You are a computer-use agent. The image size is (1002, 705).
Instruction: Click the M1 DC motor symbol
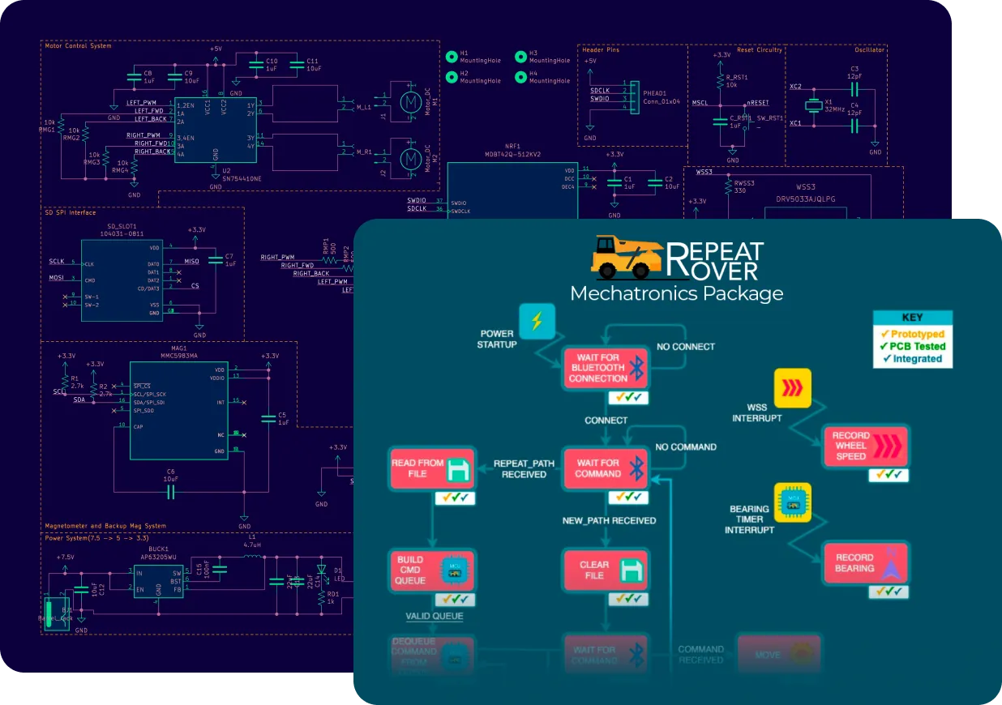tap(410, 102)
